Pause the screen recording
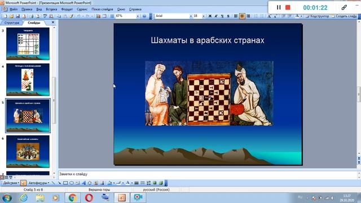 tap(279, 7)
